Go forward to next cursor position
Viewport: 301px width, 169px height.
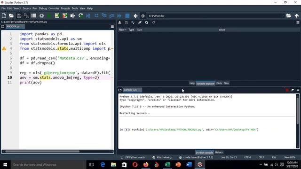click(143, 15)
